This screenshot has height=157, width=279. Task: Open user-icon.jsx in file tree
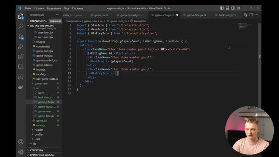click(x=45, y=33)
